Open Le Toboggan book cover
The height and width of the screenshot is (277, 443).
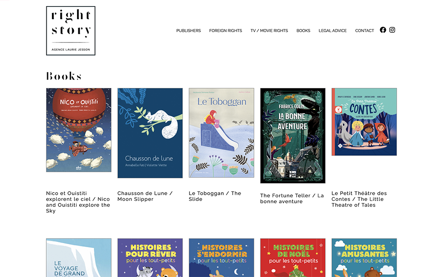click(x=221, y=133)
